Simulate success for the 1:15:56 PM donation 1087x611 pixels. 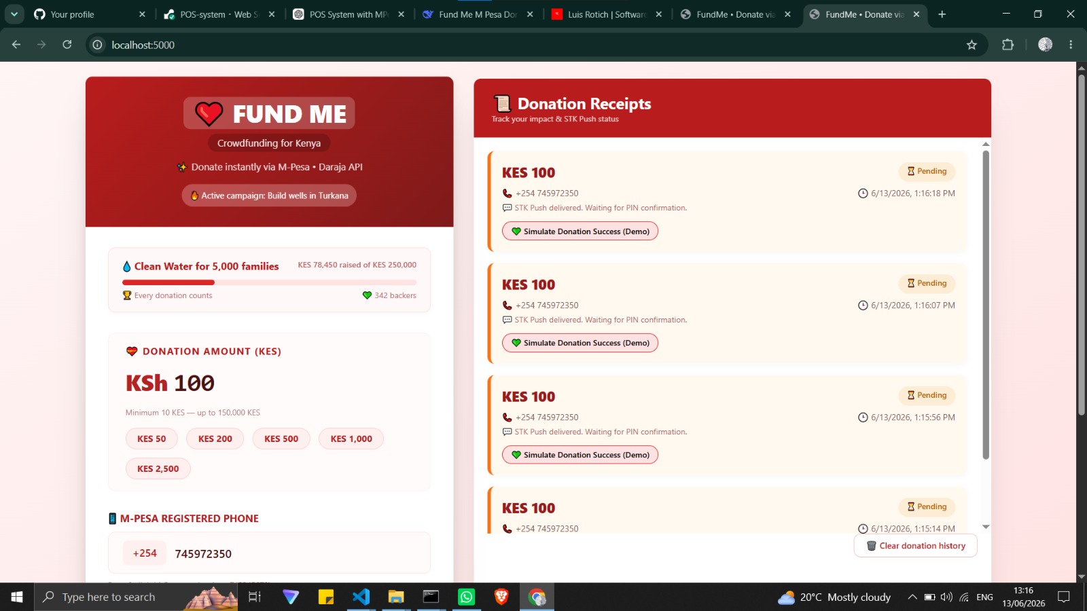(x=580, y=455)
